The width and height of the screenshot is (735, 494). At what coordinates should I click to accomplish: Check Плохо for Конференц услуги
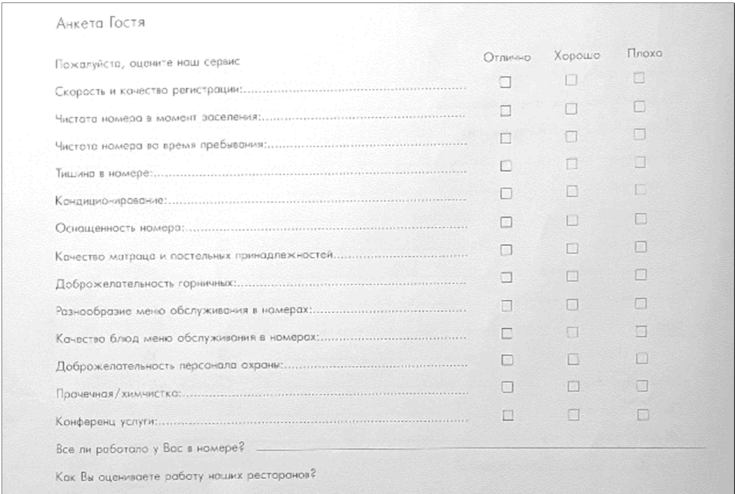[643, 415]
